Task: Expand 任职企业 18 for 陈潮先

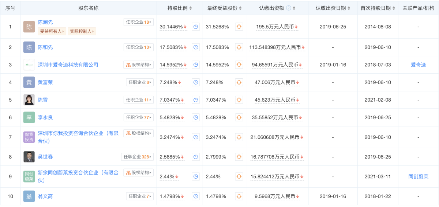Action: coord(138,22)
